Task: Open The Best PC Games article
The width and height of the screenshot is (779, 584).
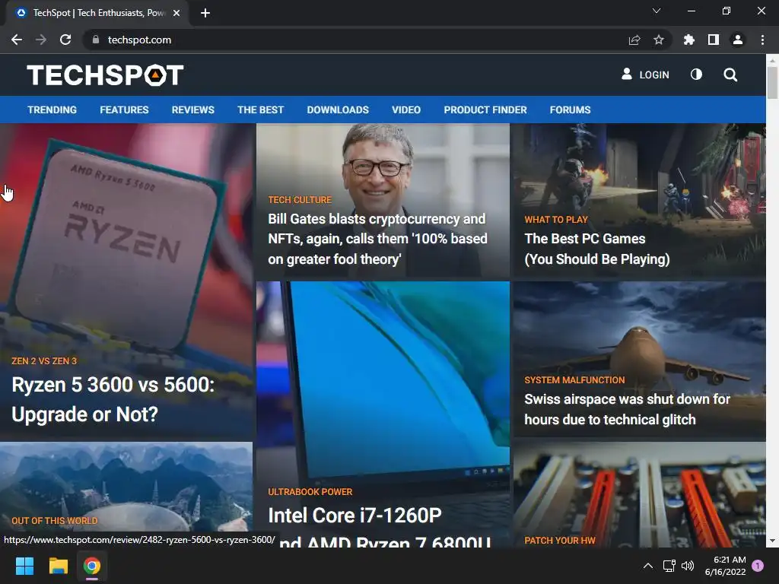Action: (597, 249)
